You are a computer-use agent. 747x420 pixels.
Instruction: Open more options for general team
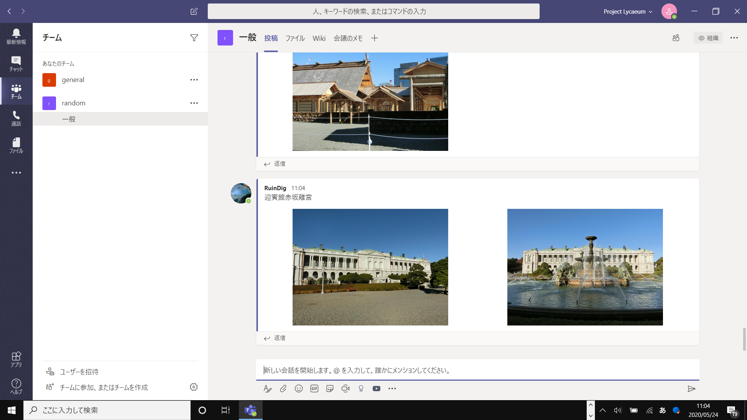(x=194, y=80)
